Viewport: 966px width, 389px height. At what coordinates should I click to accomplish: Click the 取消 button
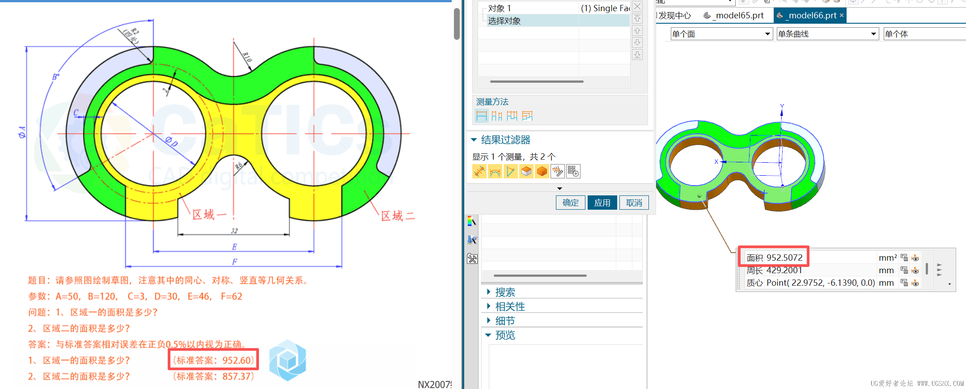coord(634,203)
